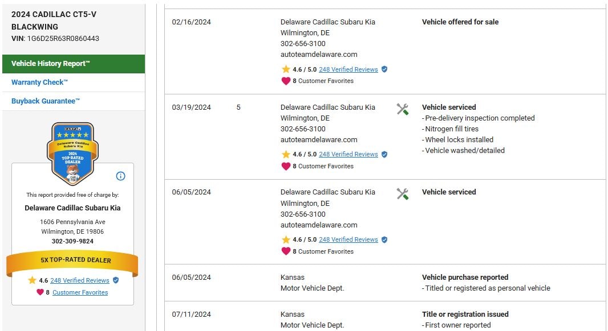Click wrench icon for 06/05/2024 service
The width and height of the screenshot is (608, 331).
click(x=402, y=195)
